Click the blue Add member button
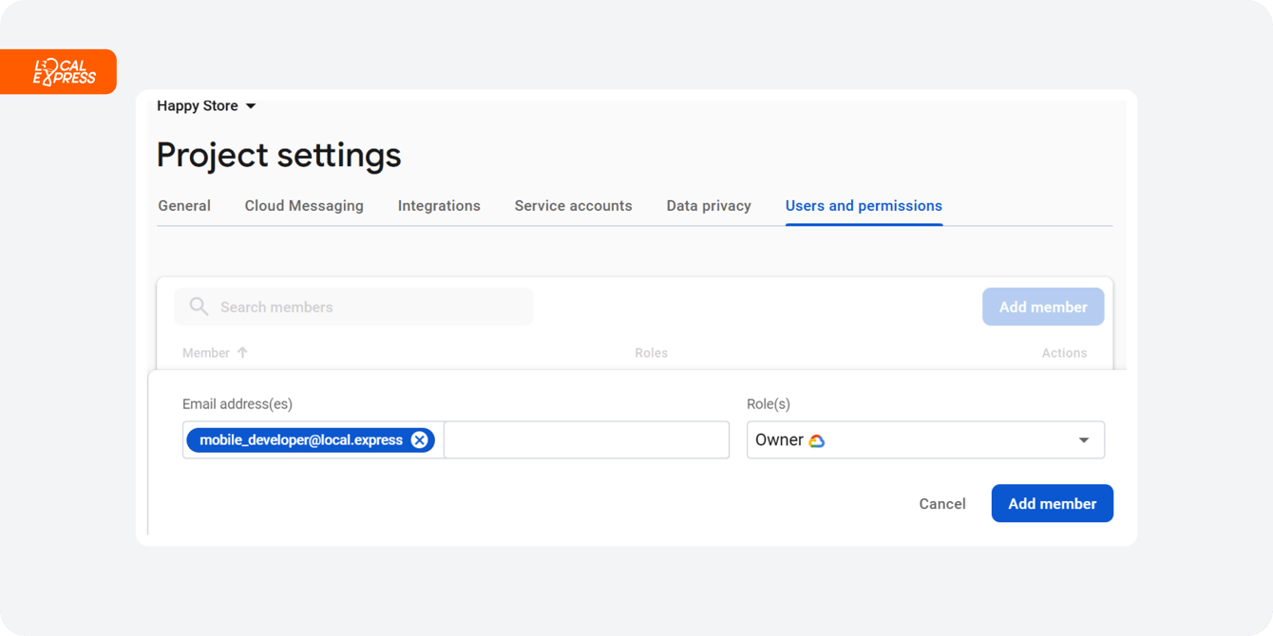The image size is (1273, 636). click(x=1052, y=503)
